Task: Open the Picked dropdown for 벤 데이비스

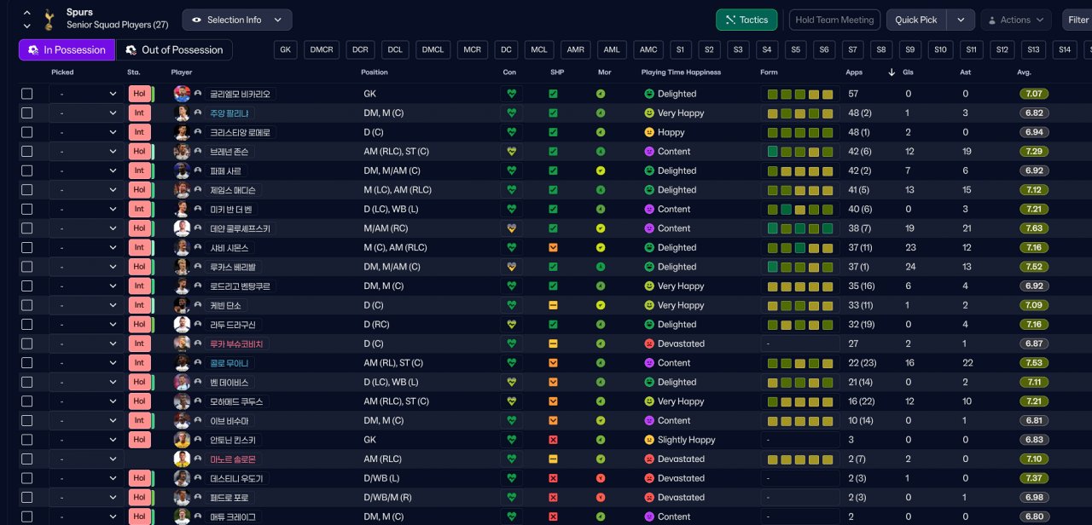Action: pyautogui.click(x=84, y=382)
